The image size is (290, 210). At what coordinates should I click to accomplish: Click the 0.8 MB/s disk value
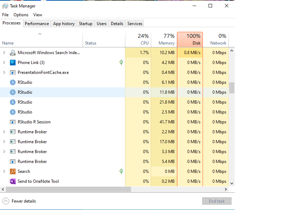192,53
